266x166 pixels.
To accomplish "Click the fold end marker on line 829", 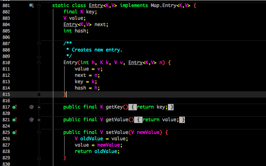I will 39,158.
